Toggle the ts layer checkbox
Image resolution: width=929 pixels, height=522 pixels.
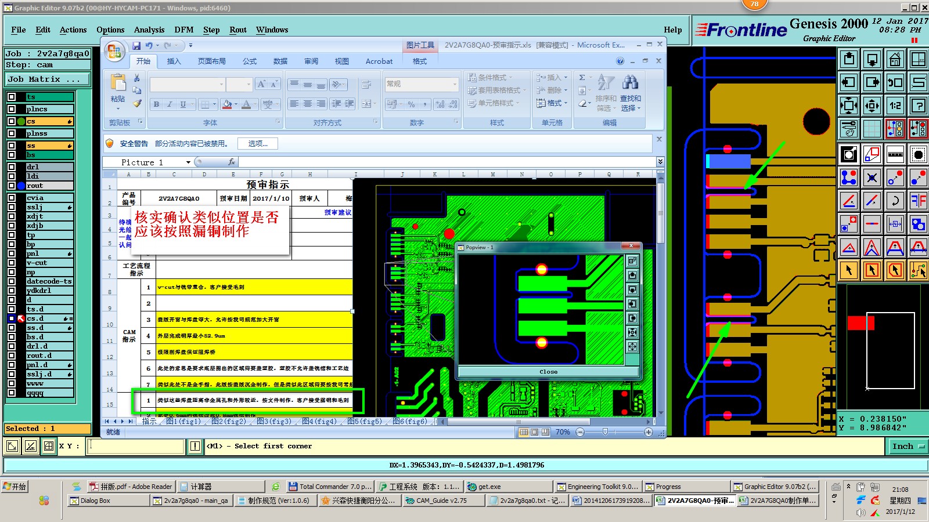12,97
